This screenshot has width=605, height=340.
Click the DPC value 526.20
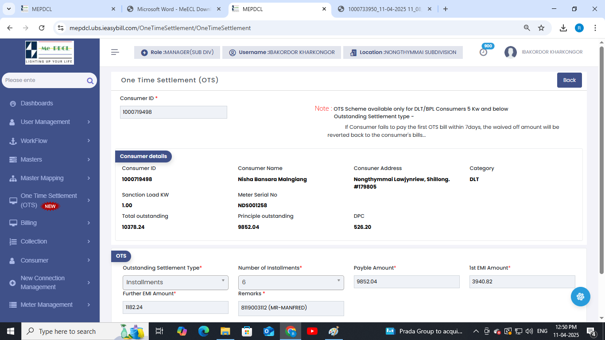362,227
